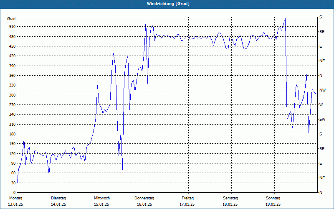Click the line's lowest dip on Wednesday
Image resolution: width=334 pixels, height=209 pixels.
(x=122, y=169)
